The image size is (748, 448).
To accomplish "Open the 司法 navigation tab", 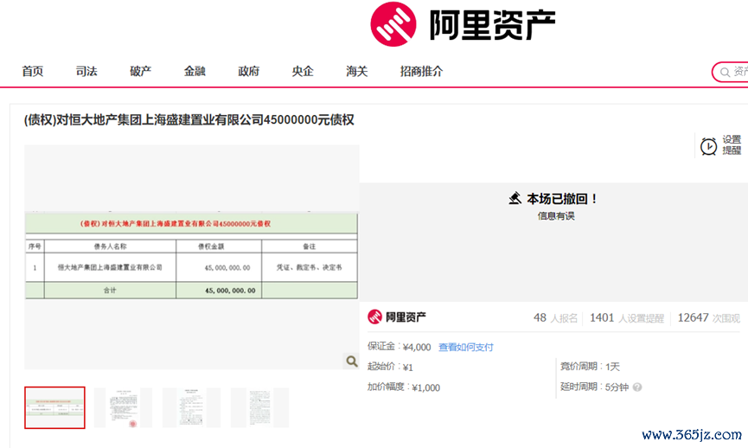I will pos(86,72).
